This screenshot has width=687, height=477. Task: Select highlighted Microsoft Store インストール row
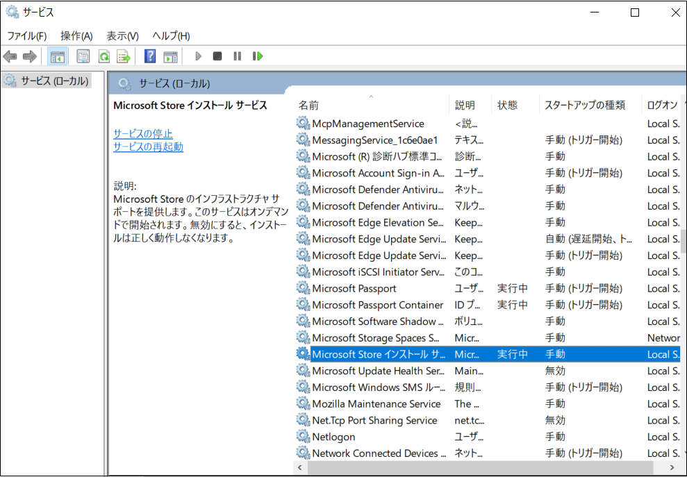coord(488,354)
